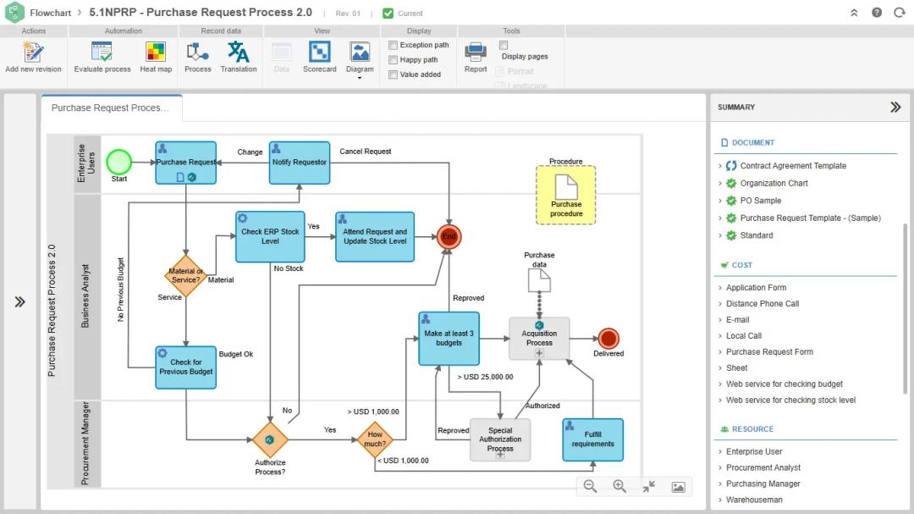Click the Translation icon

(x=239, y=53)
